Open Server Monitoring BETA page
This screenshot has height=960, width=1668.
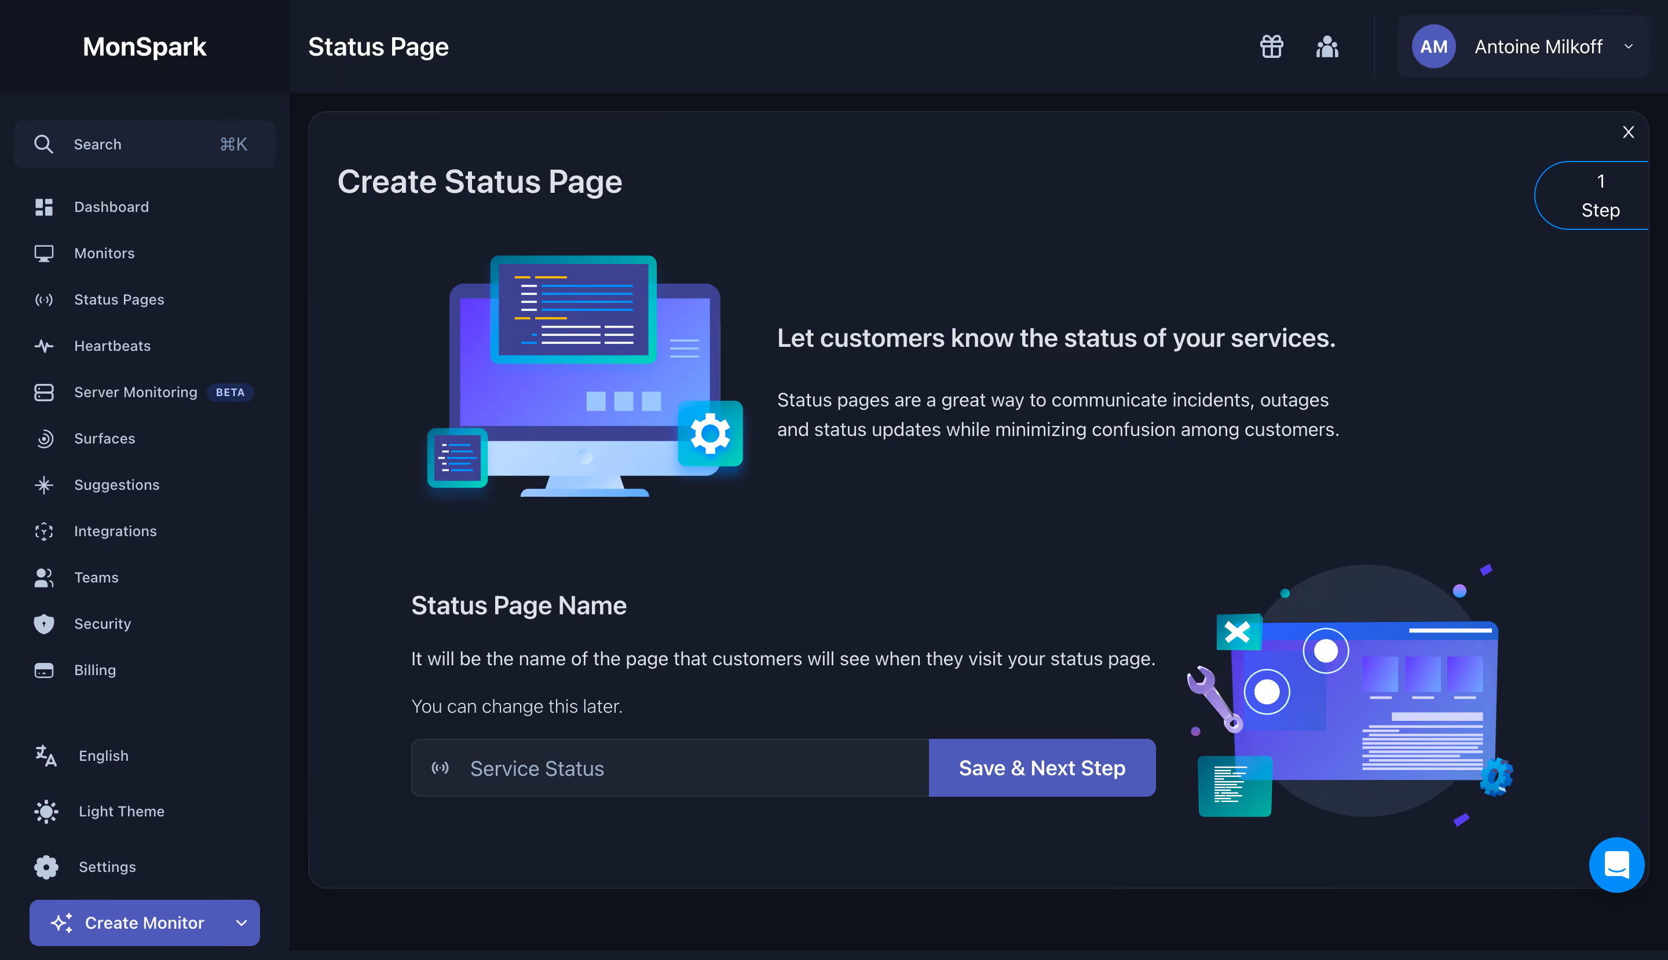point(135,393)
